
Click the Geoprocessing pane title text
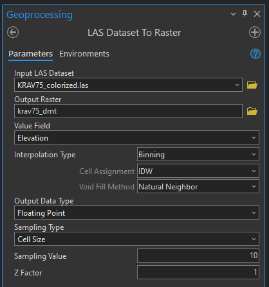[x=39, y=15]
